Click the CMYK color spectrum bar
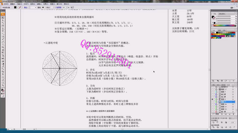This screenshot has height=133, width=238. [224, 24]
